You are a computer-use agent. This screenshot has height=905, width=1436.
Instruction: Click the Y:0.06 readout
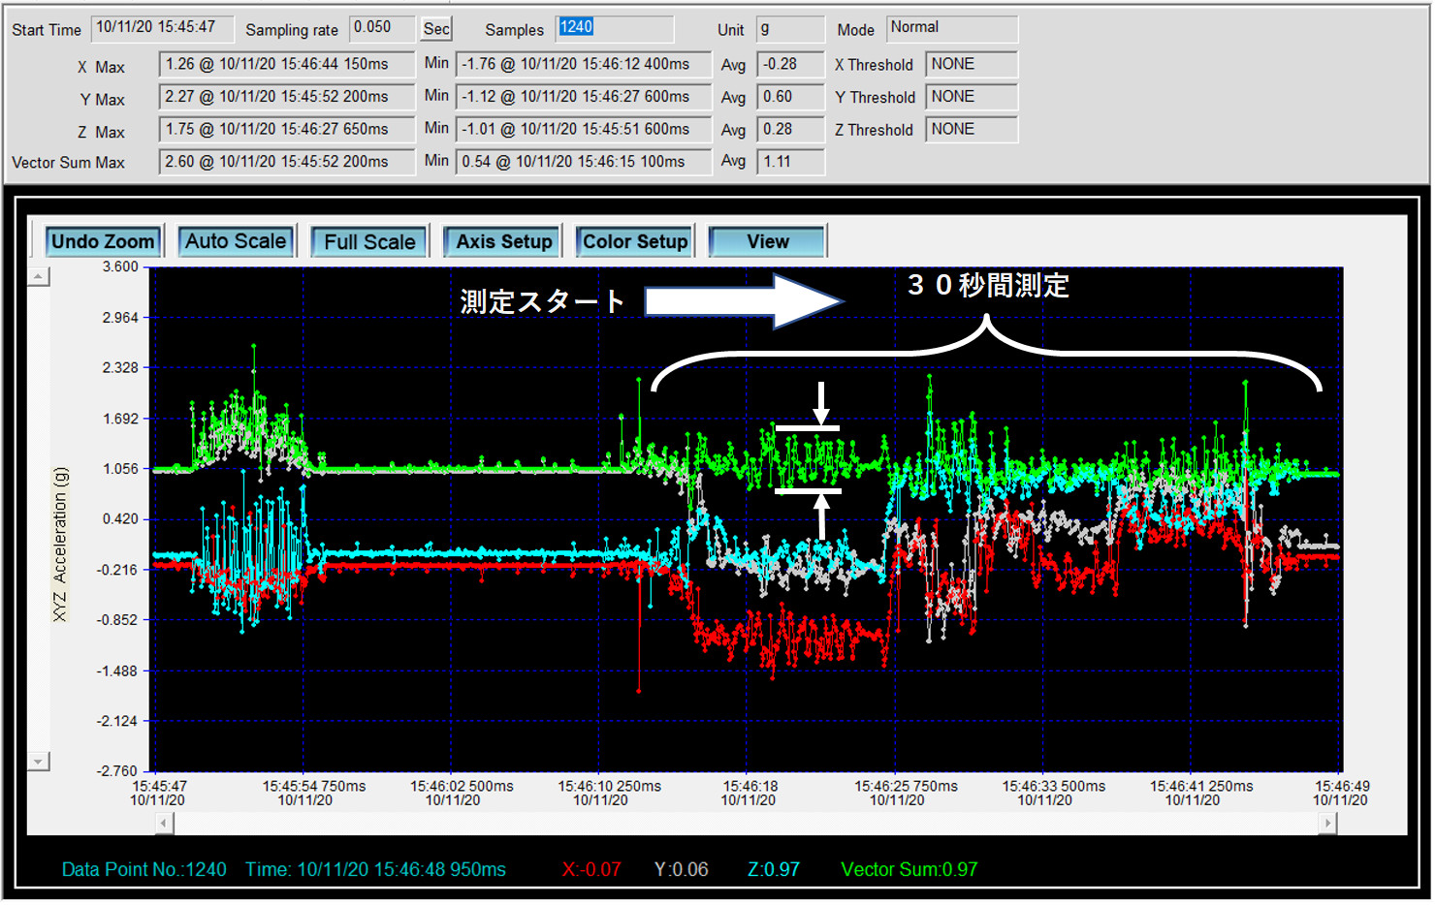click(682, 870)
